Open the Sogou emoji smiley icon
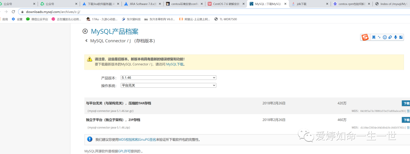The width and height of the screenshot is (410, 154). click(385, 37)
